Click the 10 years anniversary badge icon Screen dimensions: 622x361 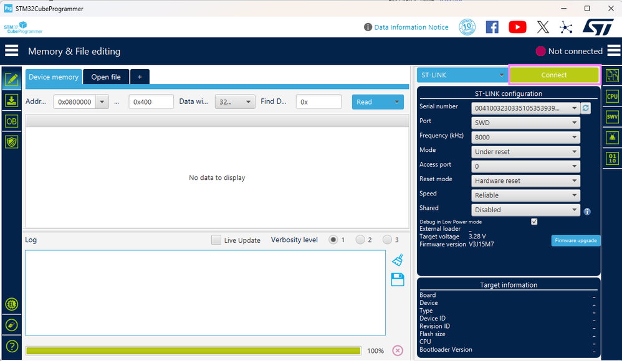467,27
